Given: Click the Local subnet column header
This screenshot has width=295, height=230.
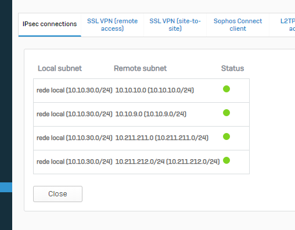Looking at the screenshot, I should click(60, 69).
